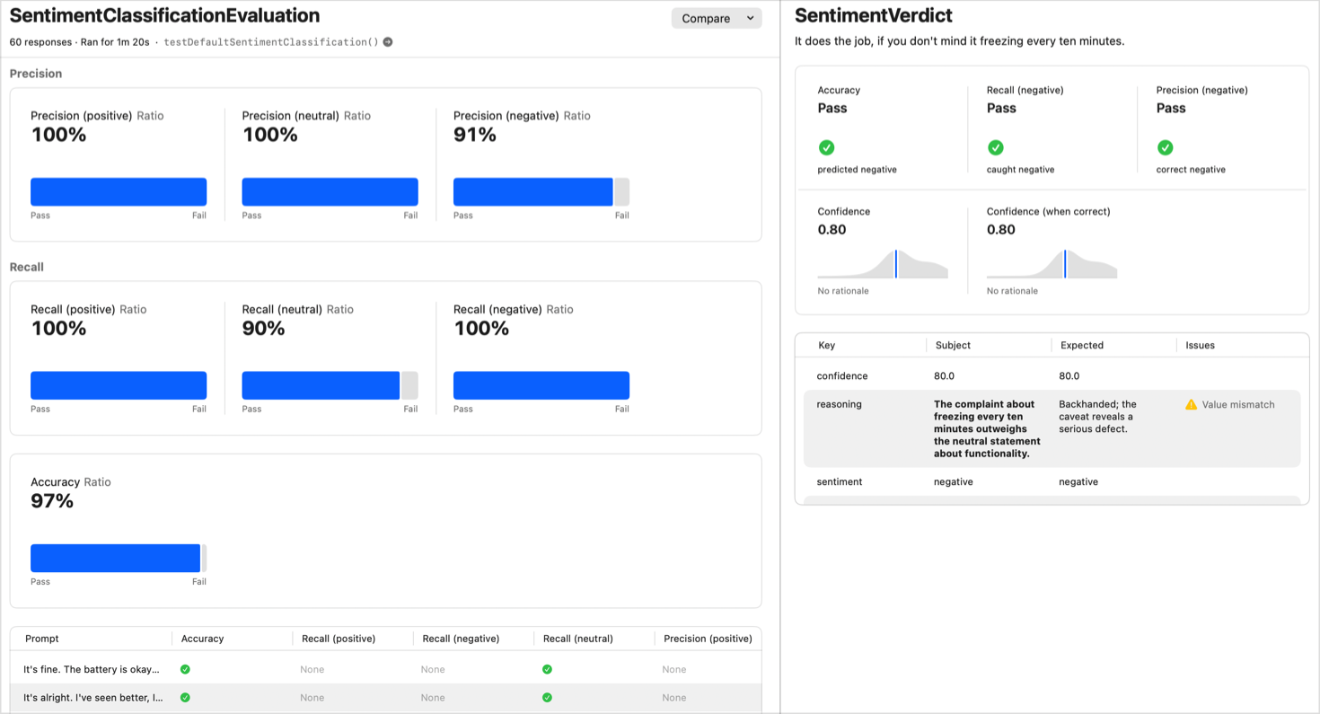Screen dimensions: 1320x714
Task: Click the Recall (positive) 100% bar
Action: point(119,385)
